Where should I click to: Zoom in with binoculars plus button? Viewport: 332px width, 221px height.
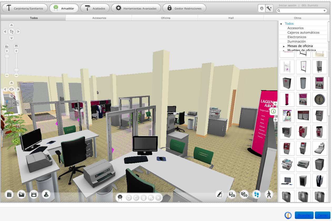click(16, 51)
